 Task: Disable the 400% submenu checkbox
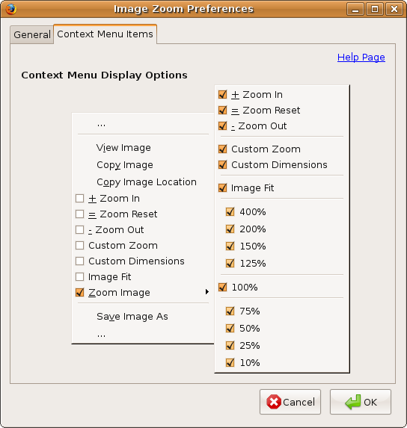coord(230,212)
